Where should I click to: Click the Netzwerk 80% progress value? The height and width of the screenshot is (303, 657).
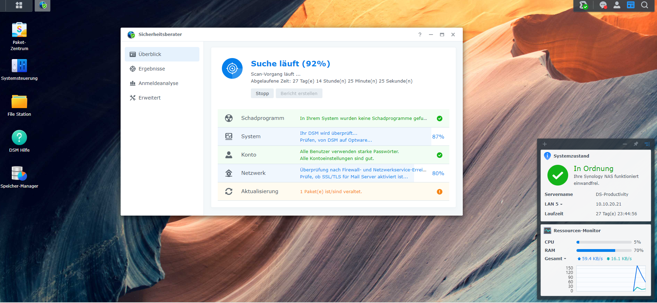click(x=438, y=173)
